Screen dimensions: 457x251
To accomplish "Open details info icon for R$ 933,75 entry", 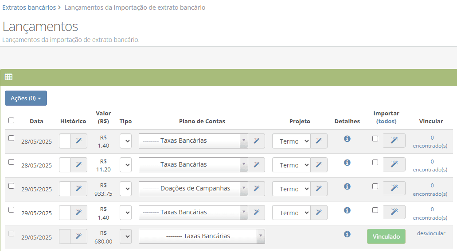I will tap(347, 186).
